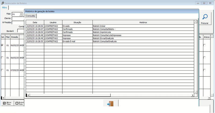Click the Marcar Todos checked-box icon
Screen dimensions: 215x113
[4, 103]
